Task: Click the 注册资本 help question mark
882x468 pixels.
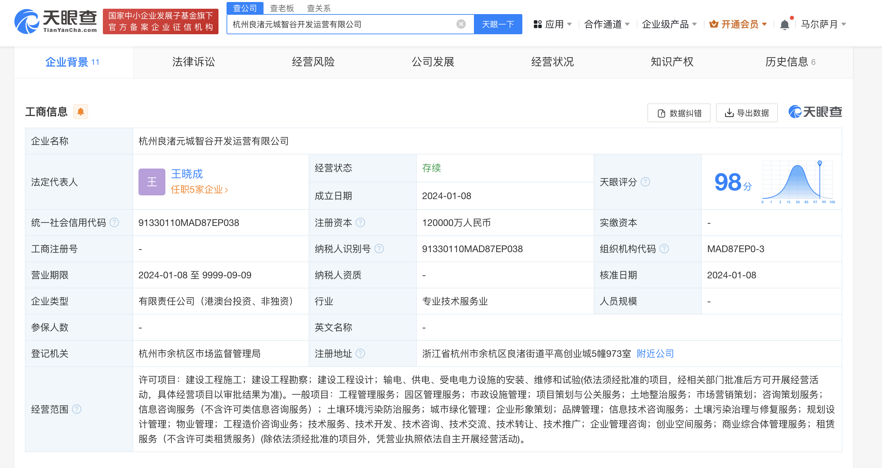Action: click(x=360, y=222)
